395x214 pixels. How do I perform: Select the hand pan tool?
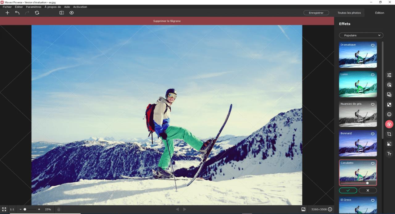[x=59, y=209]
